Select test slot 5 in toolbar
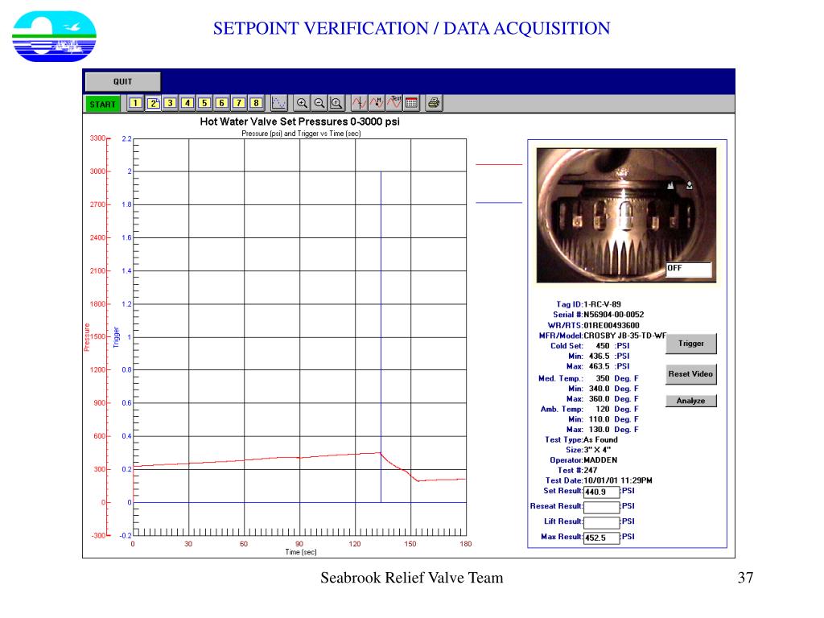 click(204, 103)
